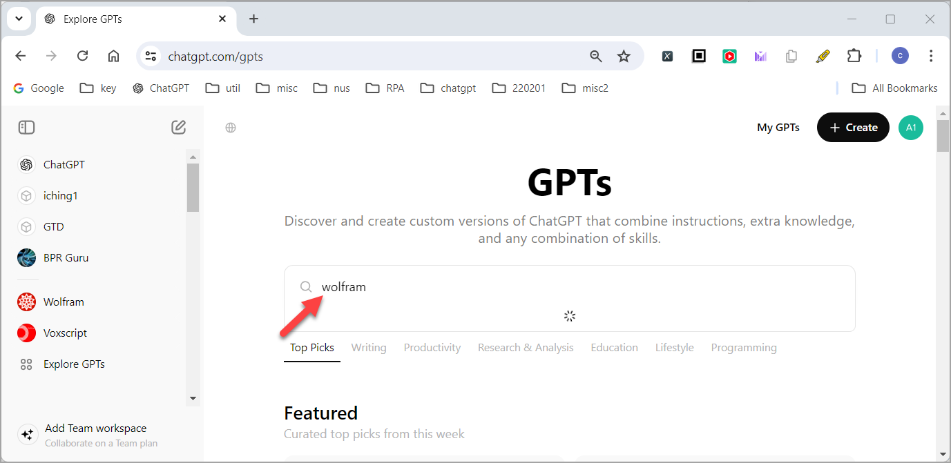Click the Featured section heading
Screen dimensions: 951x463
[x=321, y=413]
